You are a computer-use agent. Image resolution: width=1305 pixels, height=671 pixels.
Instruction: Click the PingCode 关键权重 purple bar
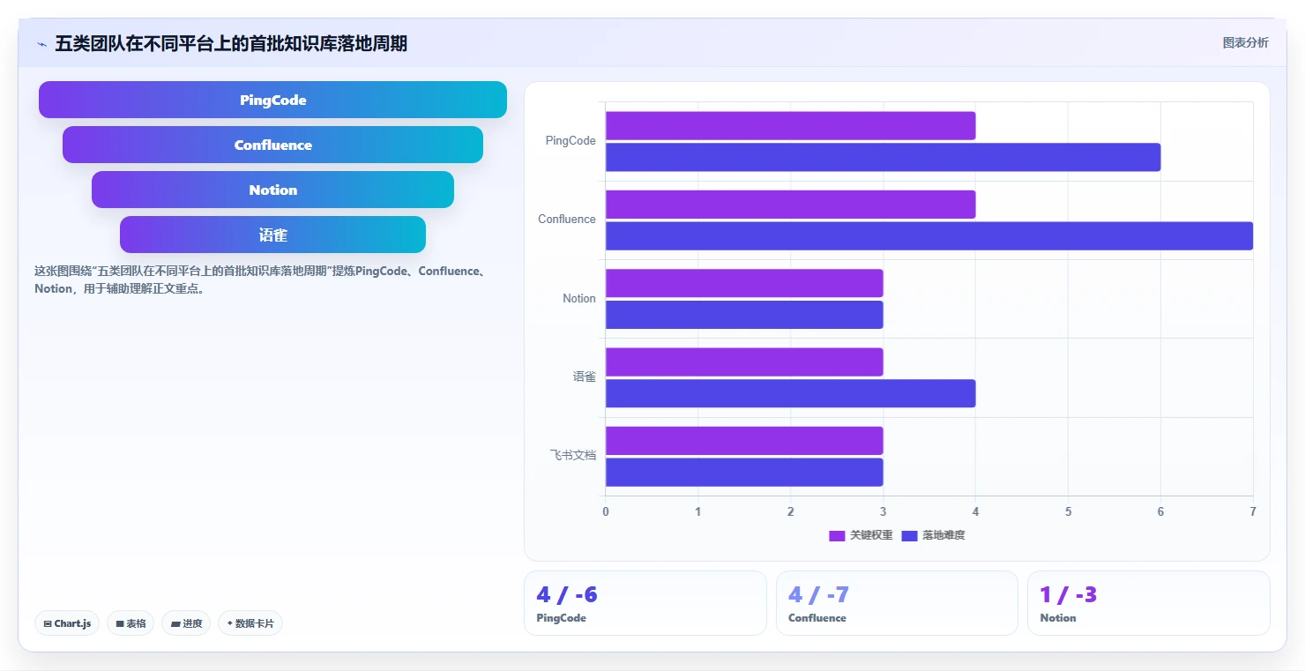click(790, 125)
